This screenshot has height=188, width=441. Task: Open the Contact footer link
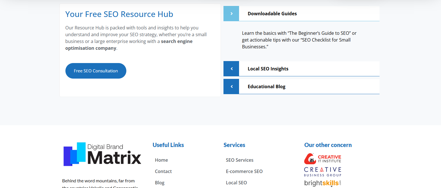coord(163,171)
